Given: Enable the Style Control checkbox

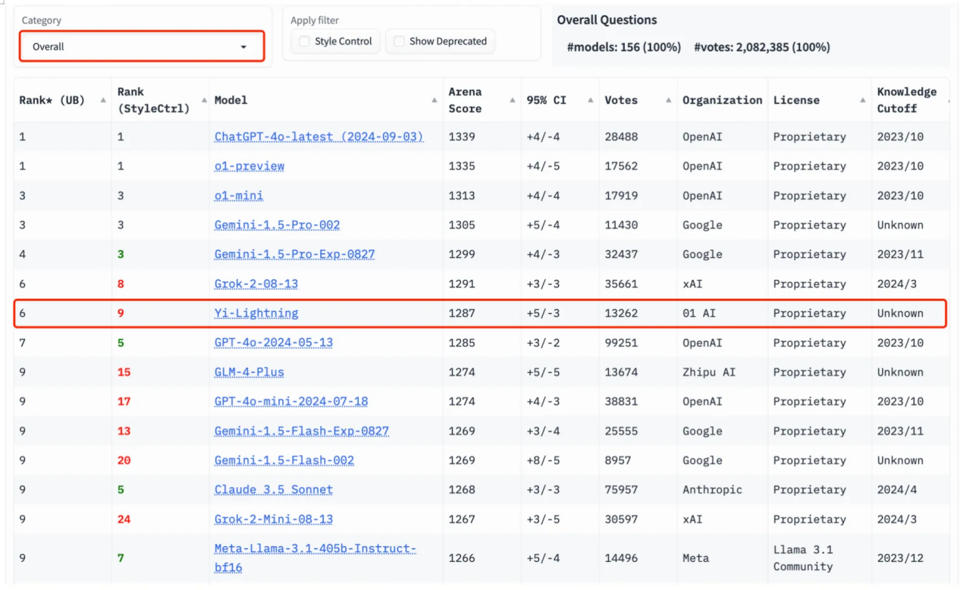Looking at the screenshot, I should [304, 42].
